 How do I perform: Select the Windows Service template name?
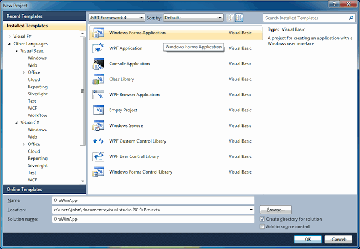tap(126, 125)
